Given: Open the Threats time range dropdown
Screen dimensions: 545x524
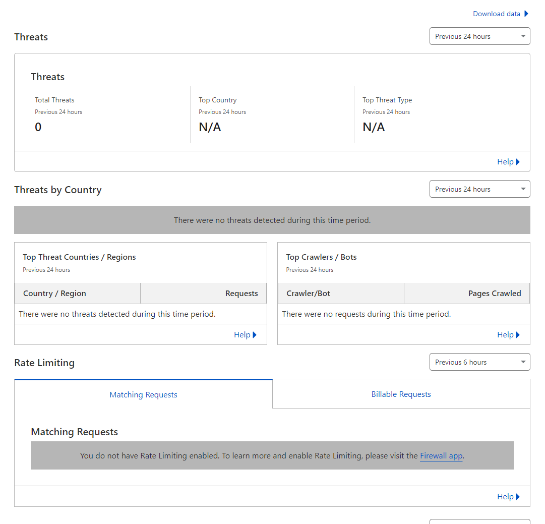Looking at the screenshot, I should coord(479,36).
